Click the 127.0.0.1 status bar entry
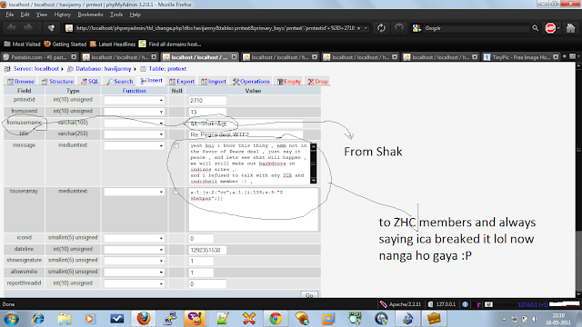The image size is (582, 327). click(x=442, y=304)
